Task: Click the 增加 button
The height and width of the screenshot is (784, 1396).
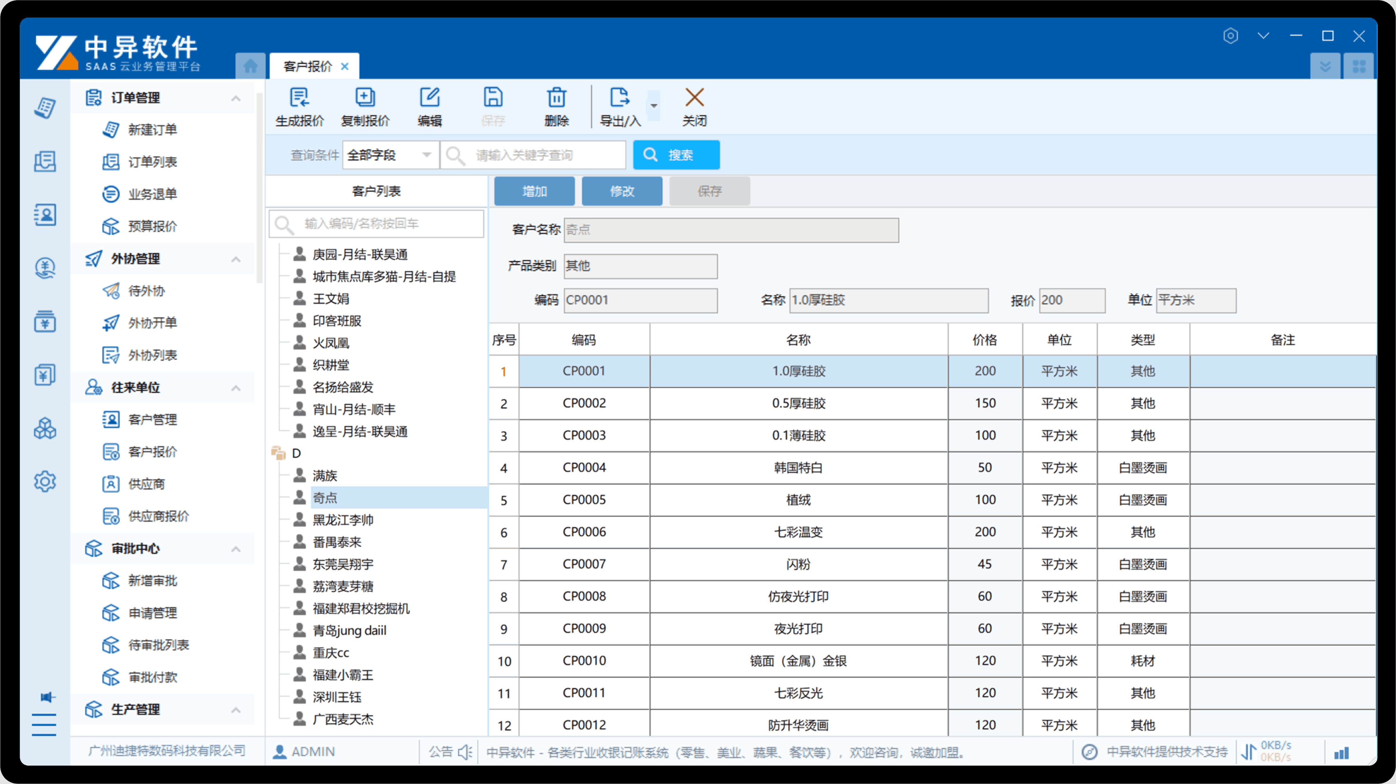Action: point(534,191)
